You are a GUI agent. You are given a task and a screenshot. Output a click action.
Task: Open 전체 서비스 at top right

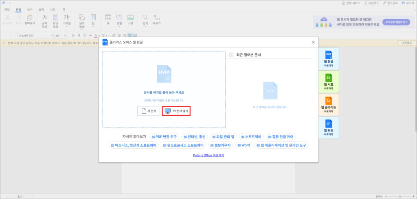pyautogui.click(x=351, y=3)
